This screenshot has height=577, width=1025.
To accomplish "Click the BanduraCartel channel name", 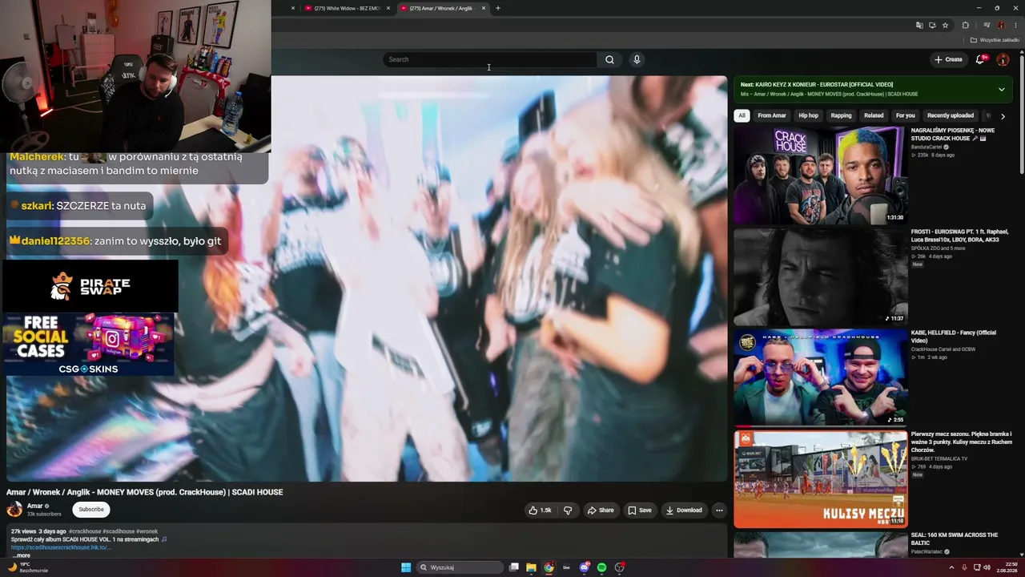I will tap(928, 147).
